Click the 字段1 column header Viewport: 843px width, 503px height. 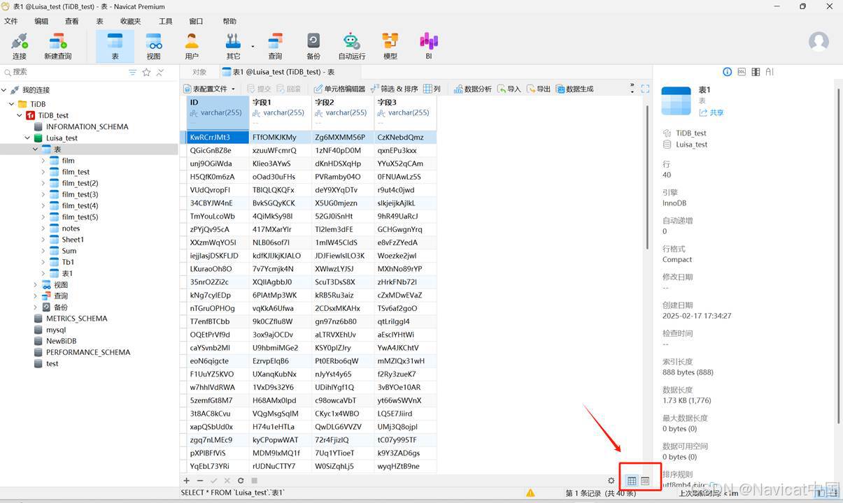pyautogui.click(x=280, y=112)
